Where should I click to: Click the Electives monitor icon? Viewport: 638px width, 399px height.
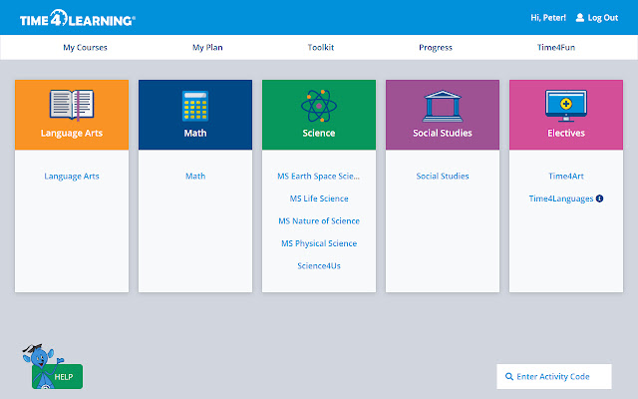pyautogui.click(x=566, y=106)
